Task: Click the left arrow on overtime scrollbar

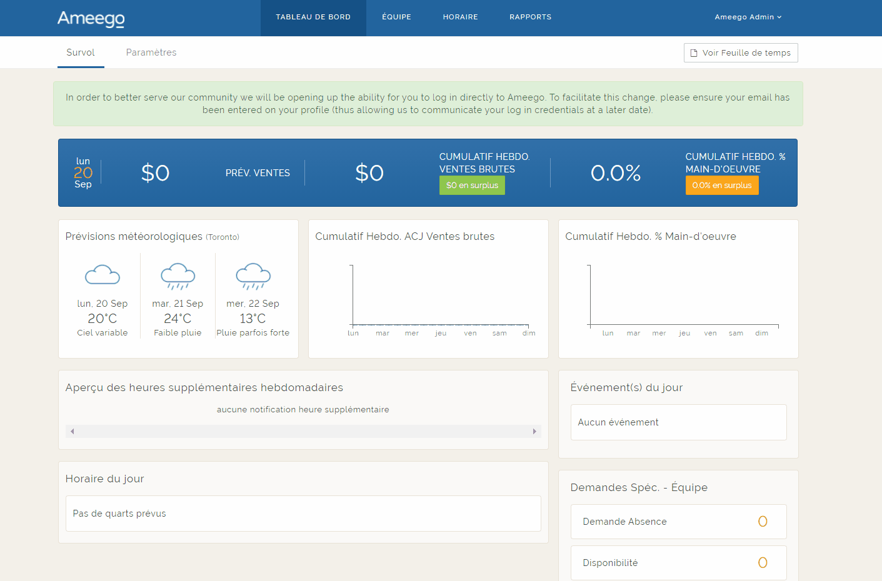Action: [73, 431]
